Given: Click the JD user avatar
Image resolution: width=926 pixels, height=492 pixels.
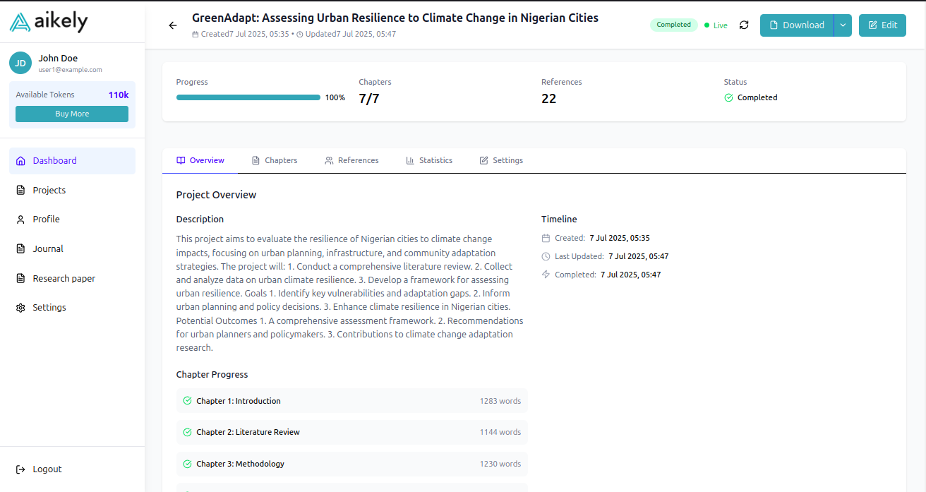Looking at the screenshot, I should (20, 64).
